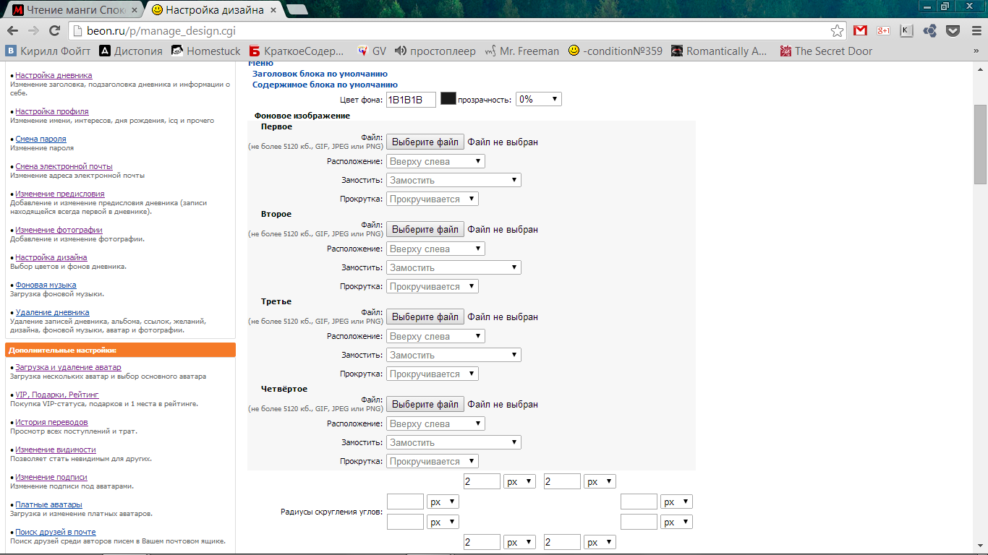
Task: Open first image Расположение dropdown
Action: point(435,161)
